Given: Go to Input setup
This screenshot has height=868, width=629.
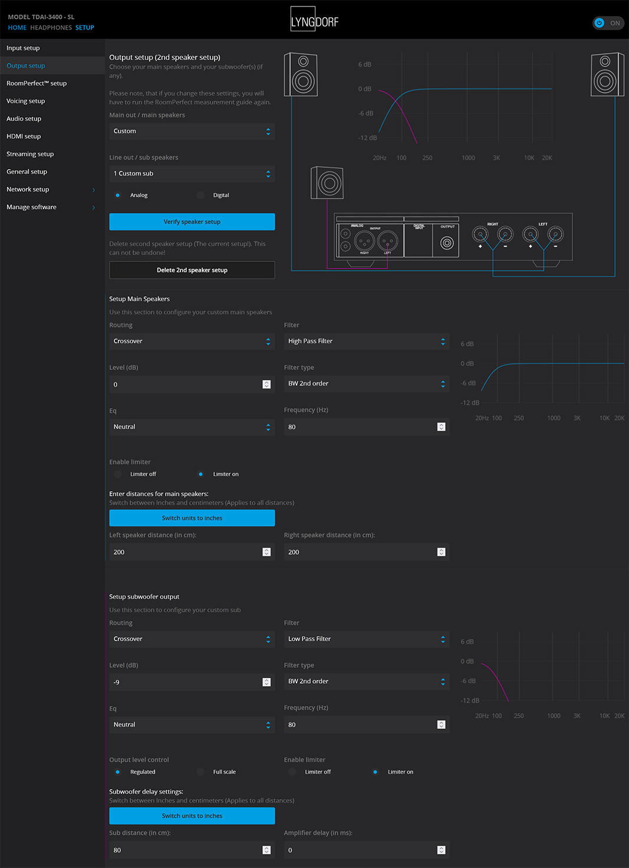Looking at the screenshot, I should [52, 48].
